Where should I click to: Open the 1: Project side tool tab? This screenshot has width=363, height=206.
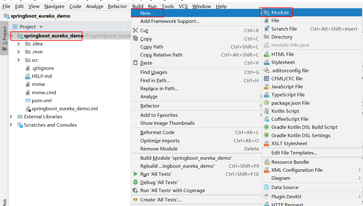pos(4,38)
